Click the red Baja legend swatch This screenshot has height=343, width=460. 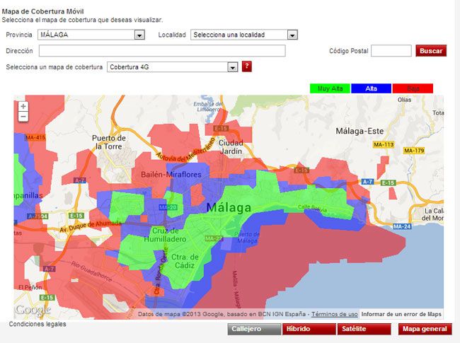413,88
